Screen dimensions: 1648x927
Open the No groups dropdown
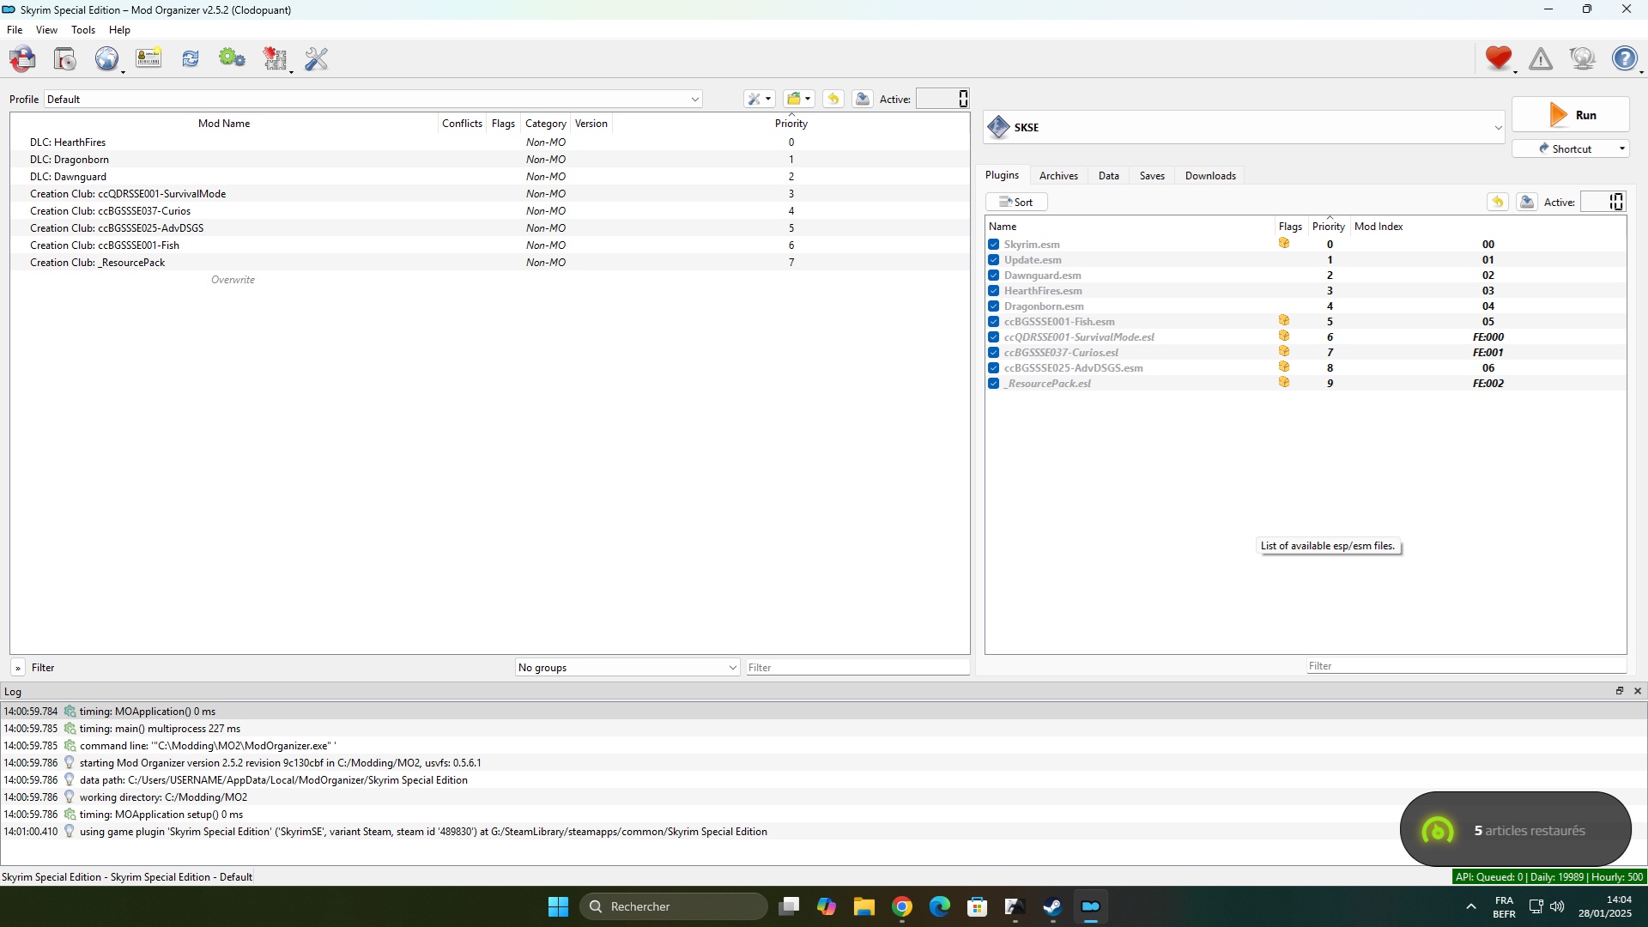point(627,668)
